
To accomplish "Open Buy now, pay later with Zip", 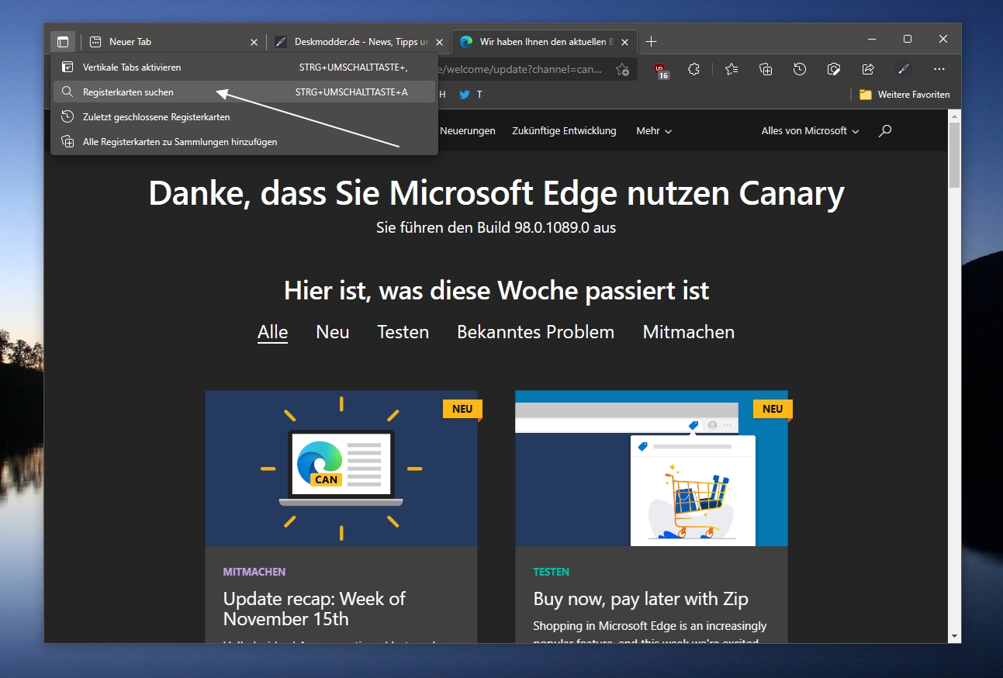I will [641, 599].
